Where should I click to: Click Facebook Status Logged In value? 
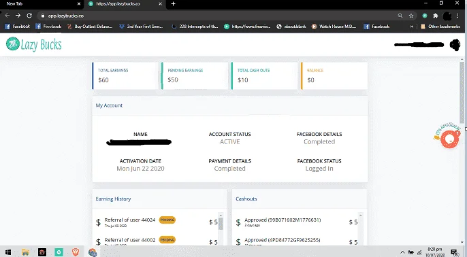click(319, 169)
